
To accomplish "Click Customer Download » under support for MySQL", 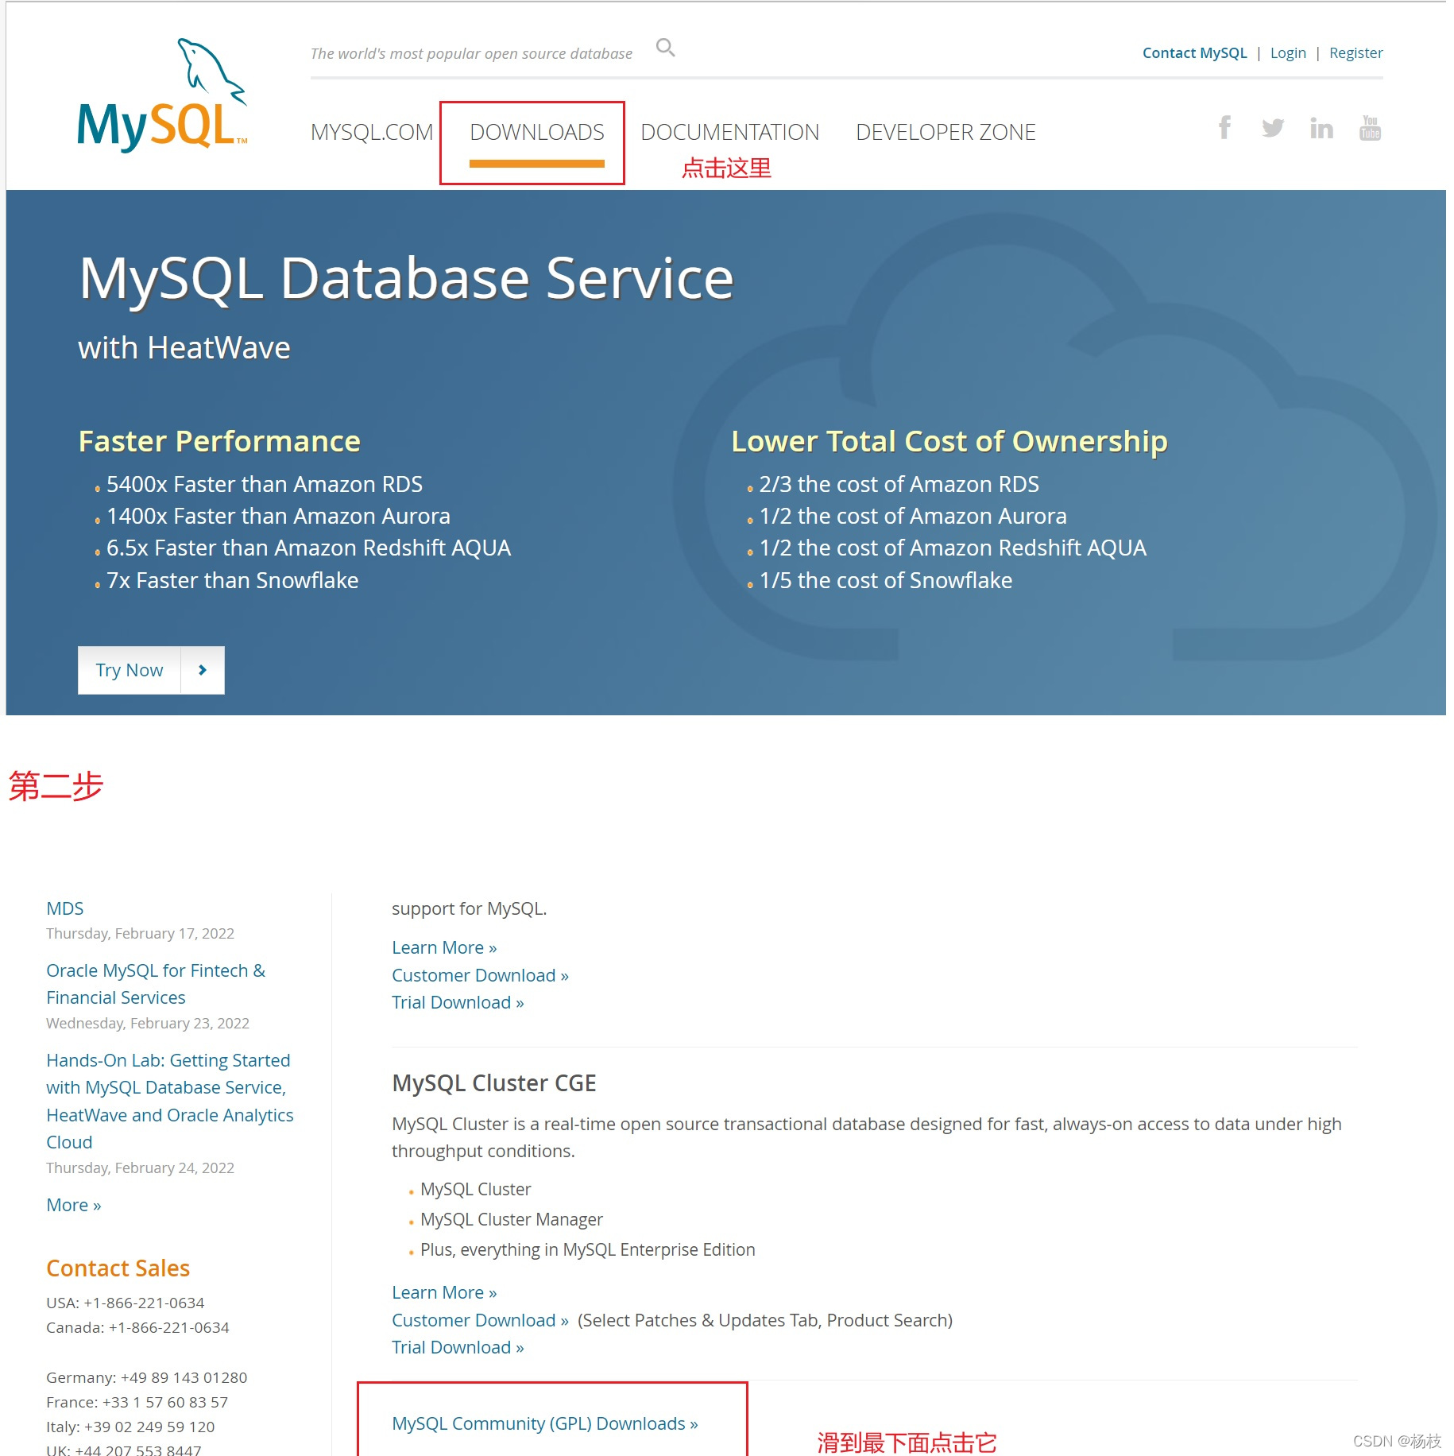I will click(x=480, y=975).
